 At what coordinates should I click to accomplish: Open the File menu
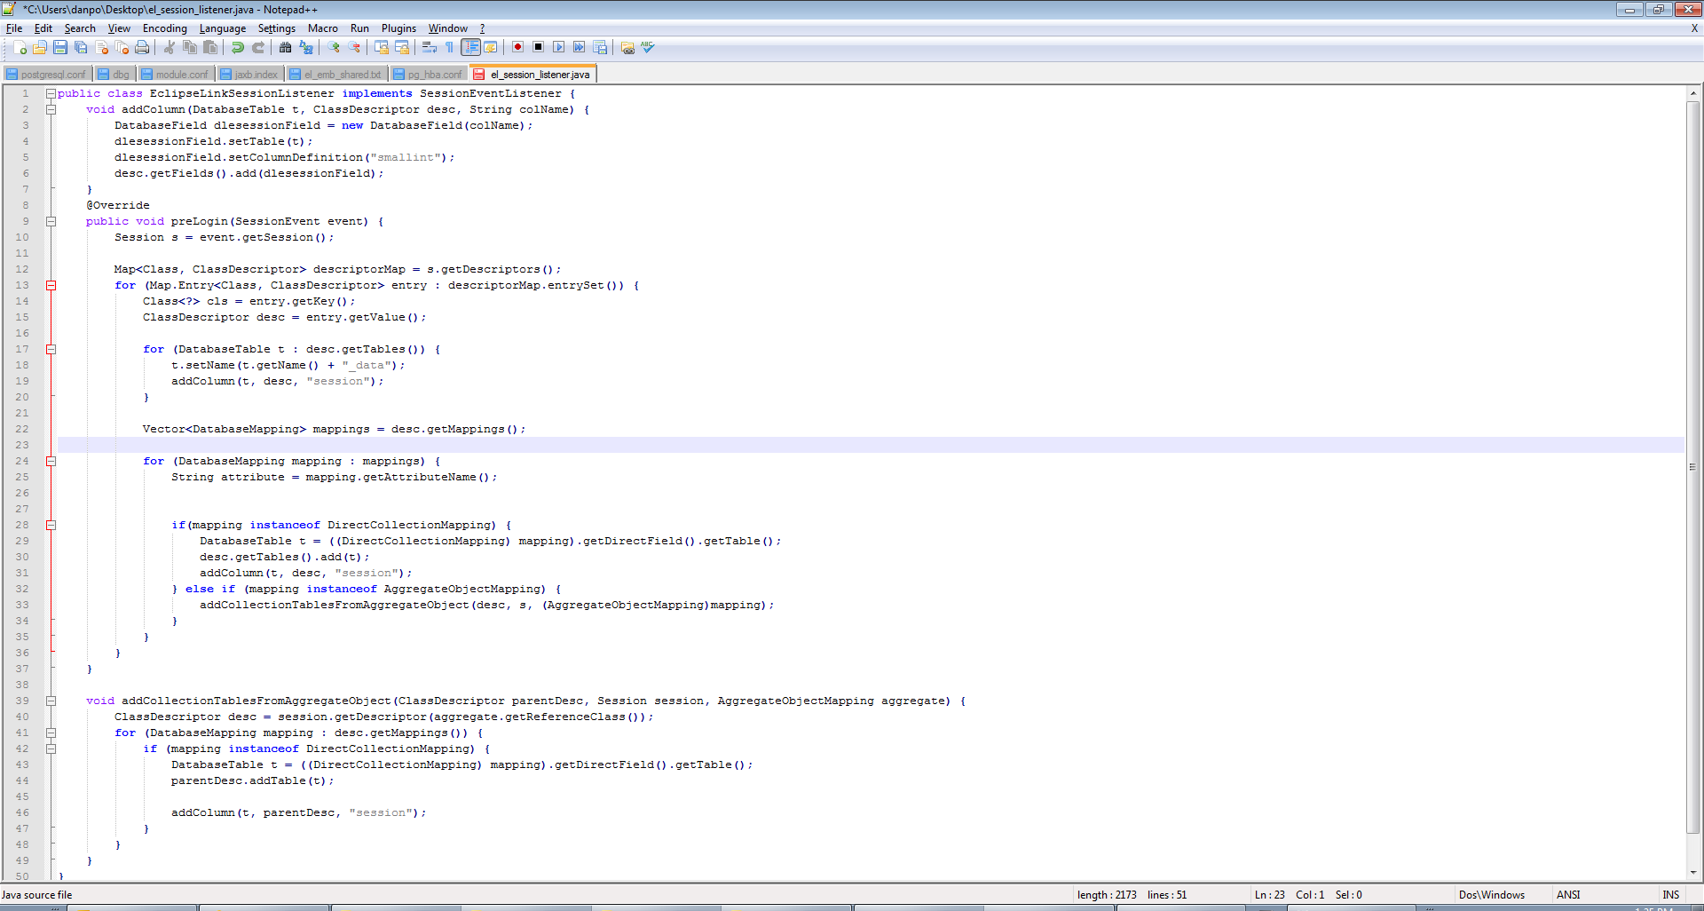click(x=14, y=28)
